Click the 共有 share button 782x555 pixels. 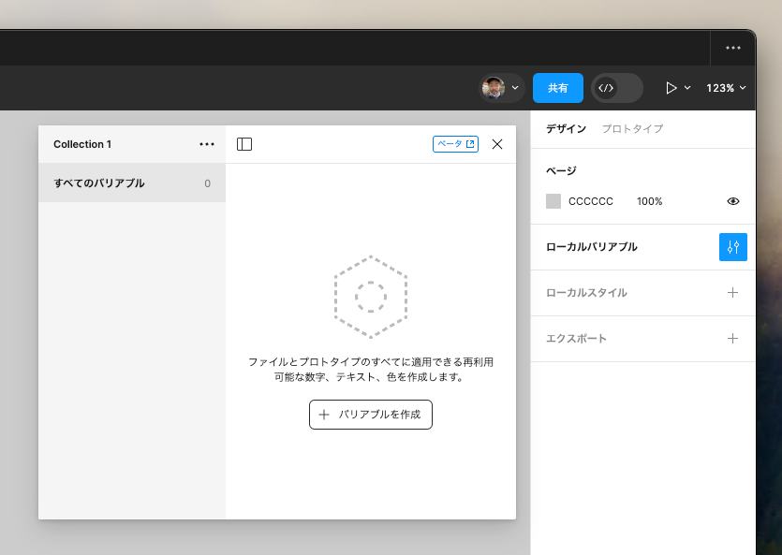(557, 88)
